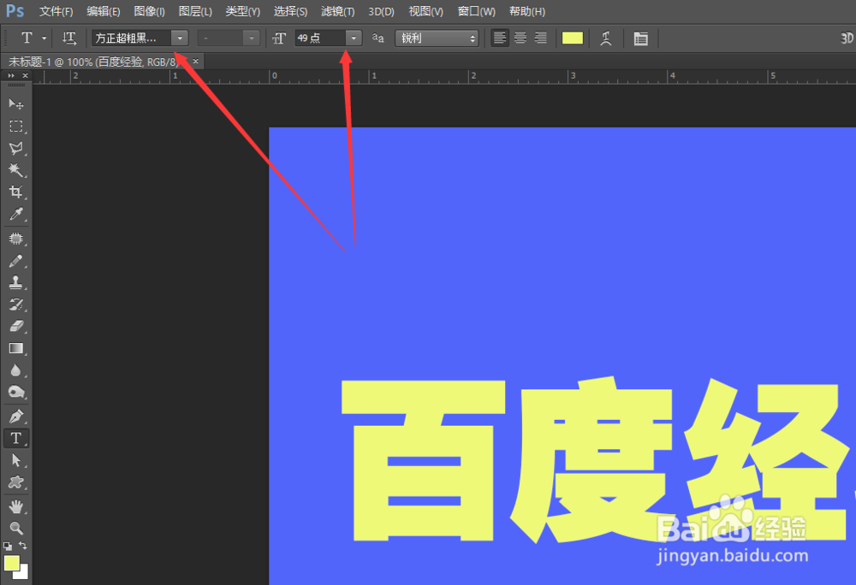Open the 3D button in options bar

click(847, 38)
